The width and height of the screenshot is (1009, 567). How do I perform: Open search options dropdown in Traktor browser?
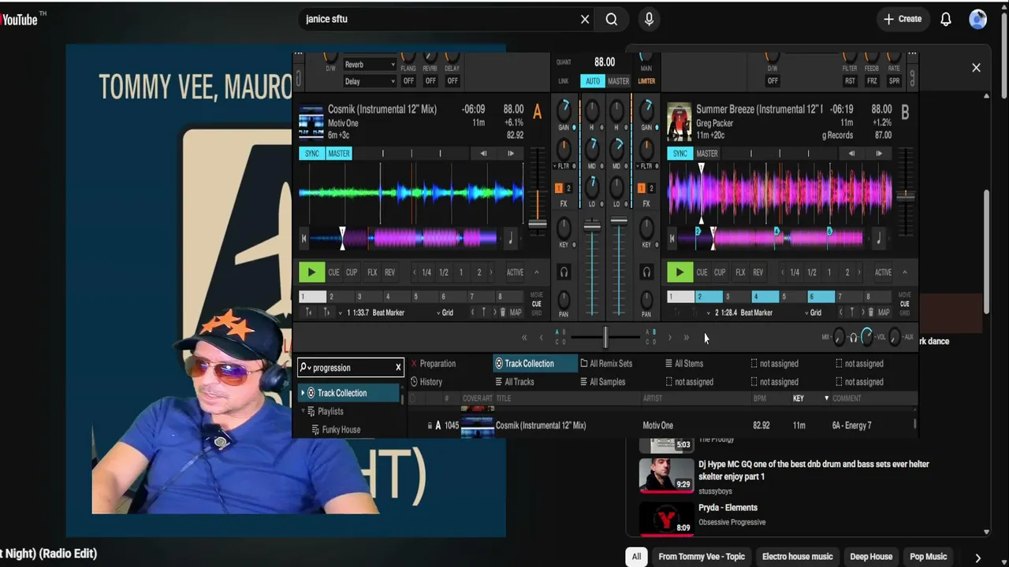(305, 368)
